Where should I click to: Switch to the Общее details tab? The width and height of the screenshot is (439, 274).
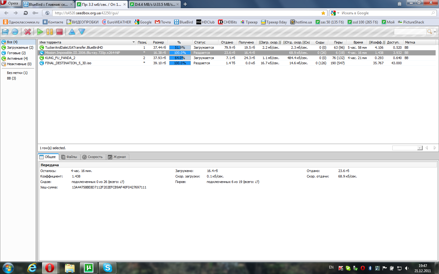click(x=48, y=157)
